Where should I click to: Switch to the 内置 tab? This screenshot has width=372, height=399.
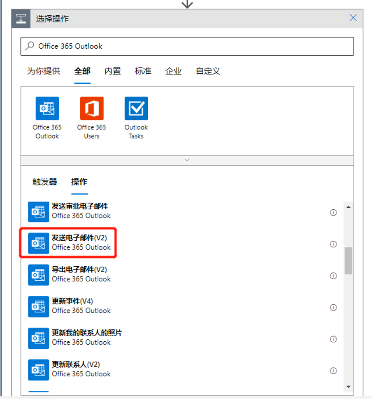[113, 71]
